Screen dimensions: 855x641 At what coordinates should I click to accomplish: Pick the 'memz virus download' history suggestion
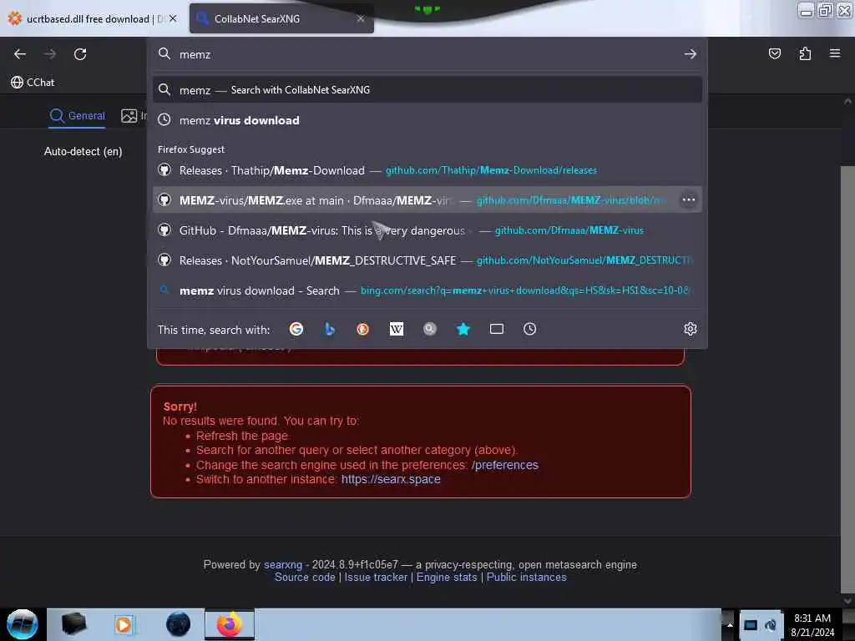(427, 120)
